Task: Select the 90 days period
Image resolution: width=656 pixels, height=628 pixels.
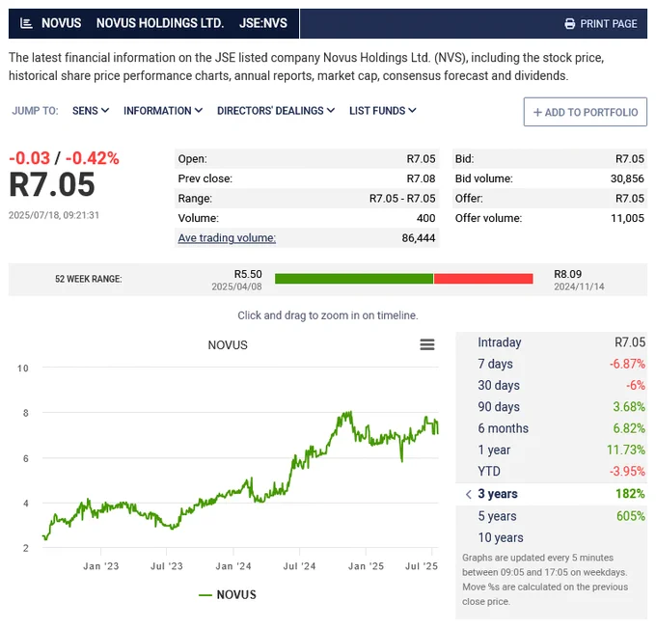Action: 552,407
